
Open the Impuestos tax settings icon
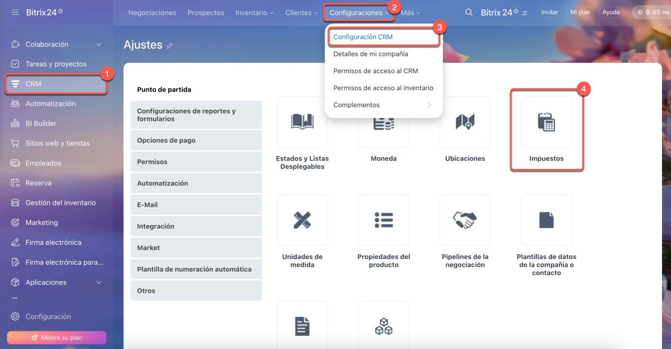click(x=546, y=122)
